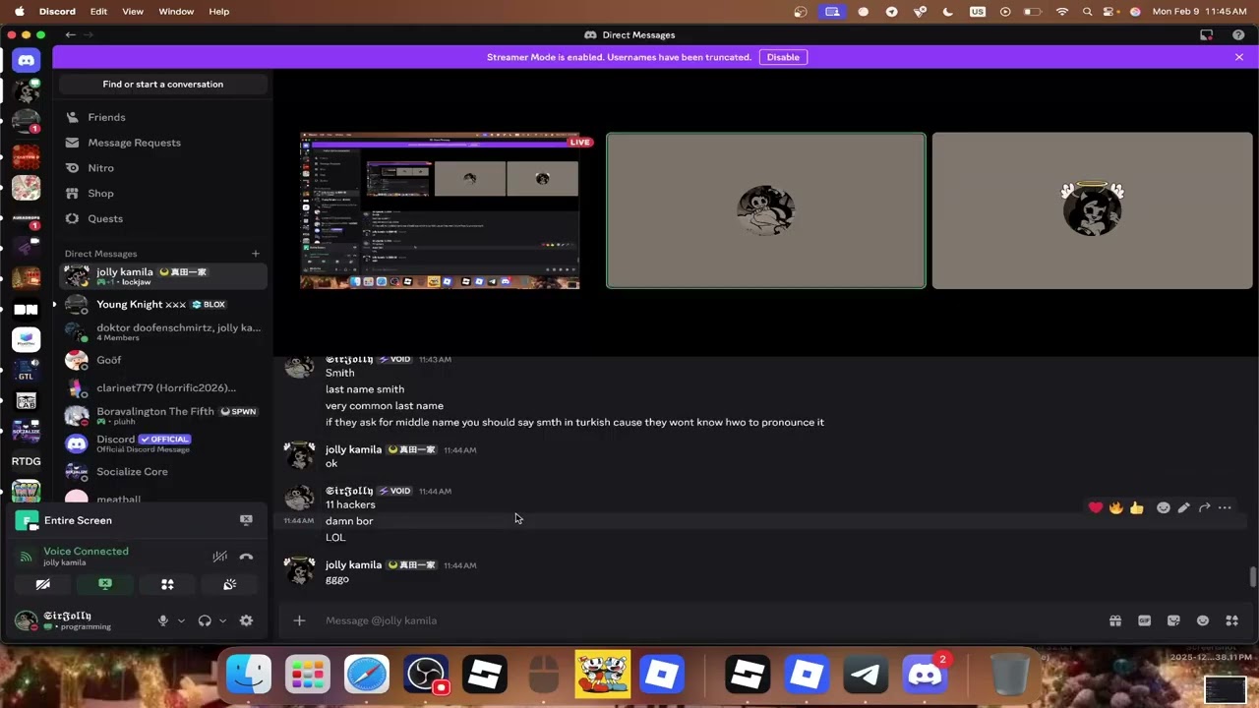This screenshot has height=708, width=1259.
Task: Open Telegram from the Dock
Action: (866, 675)
